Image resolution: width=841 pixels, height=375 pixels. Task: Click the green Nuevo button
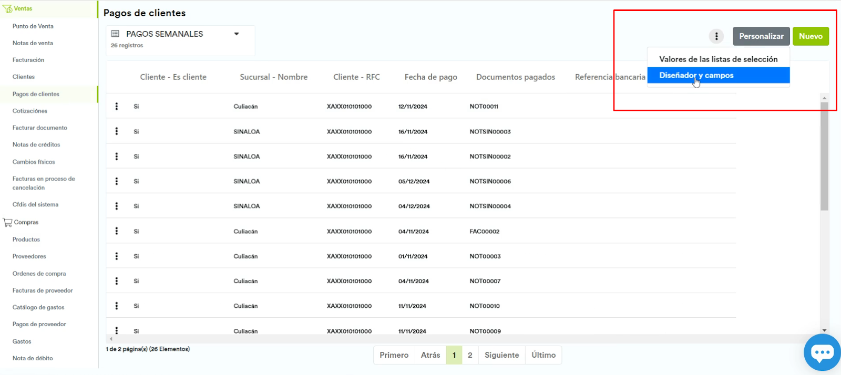click(811, 36)
